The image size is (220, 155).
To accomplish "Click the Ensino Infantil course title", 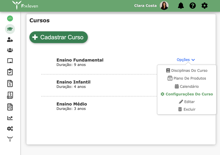I will (x=73, y=82).
